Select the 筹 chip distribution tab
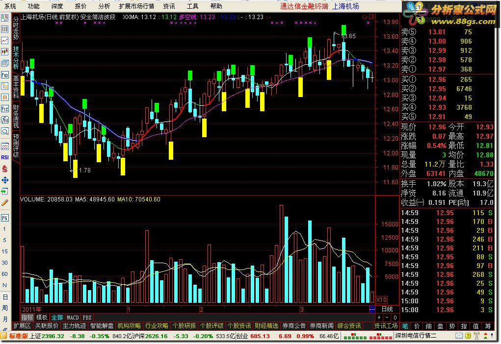The image size is (501, 344). [488, 326]
